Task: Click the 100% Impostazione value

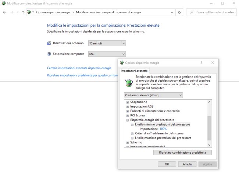Action: tap(163, 129)
